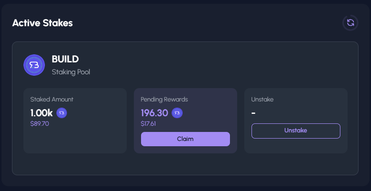Screen dimensions: 371x191
Task: Click the 196.30 pending rewards amount
Action: pos(154,113)
